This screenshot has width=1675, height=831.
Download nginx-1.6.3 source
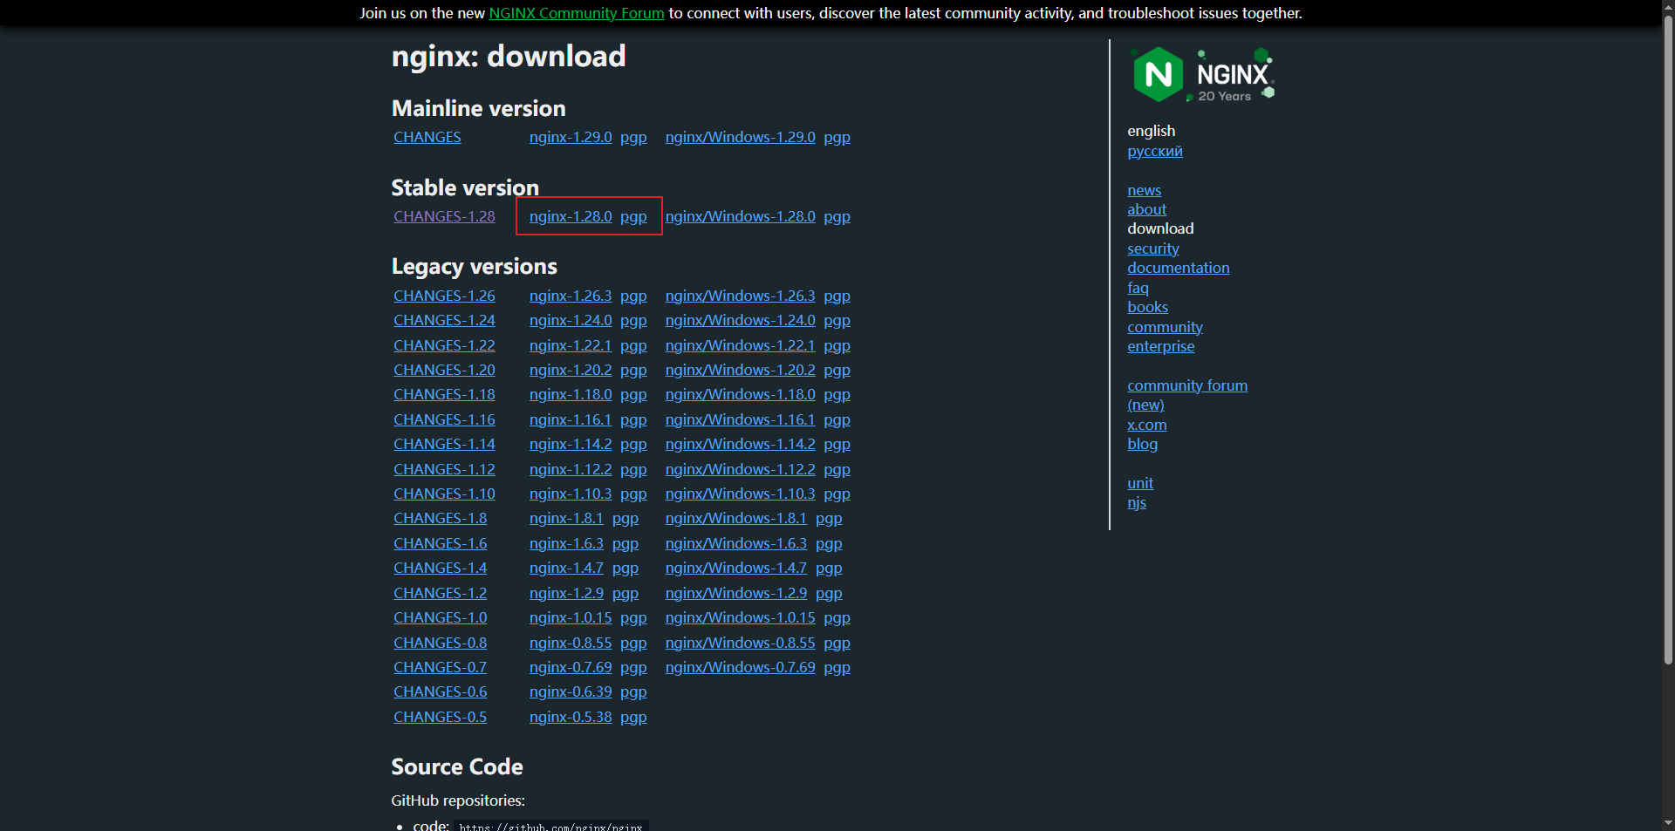(566, 543)
